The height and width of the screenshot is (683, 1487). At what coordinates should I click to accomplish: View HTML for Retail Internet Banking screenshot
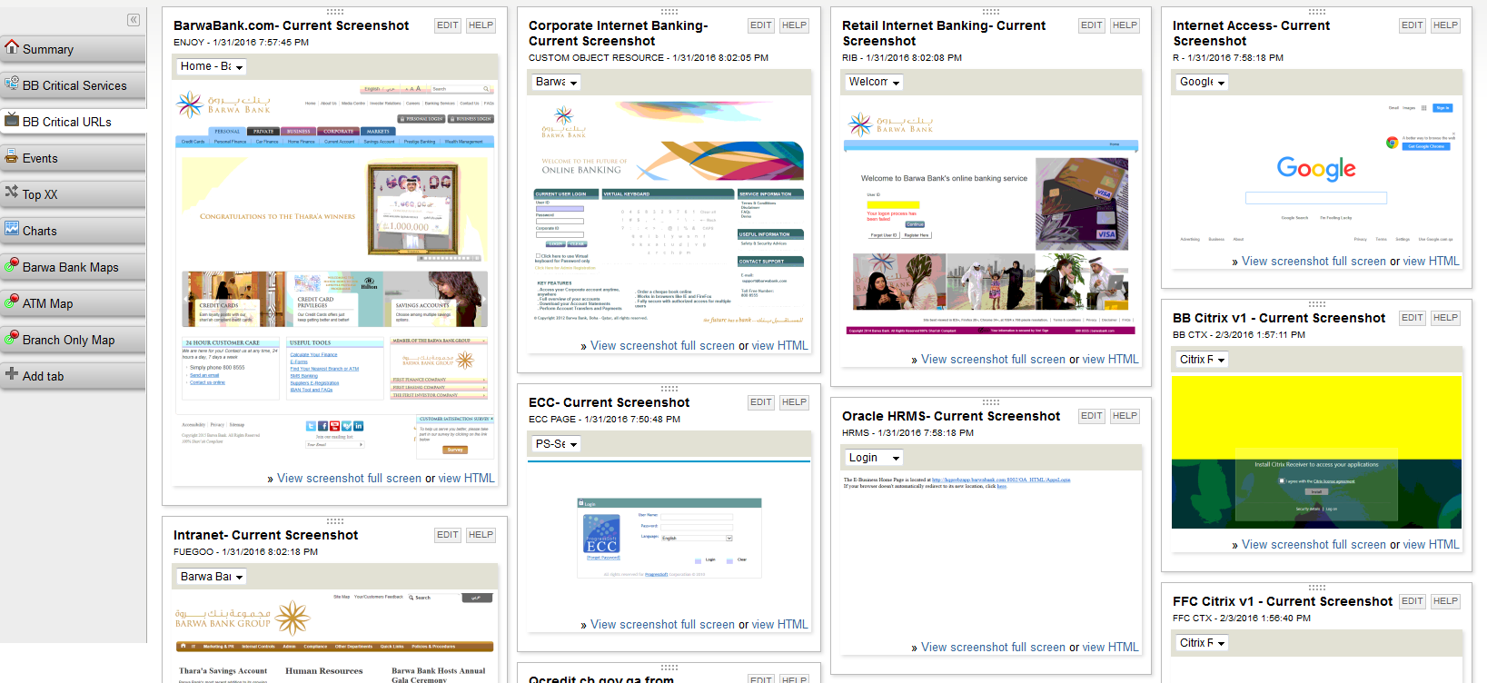coord(1110,359)
